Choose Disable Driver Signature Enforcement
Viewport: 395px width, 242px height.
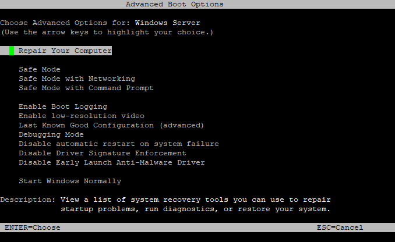click(x=102, y=153)
